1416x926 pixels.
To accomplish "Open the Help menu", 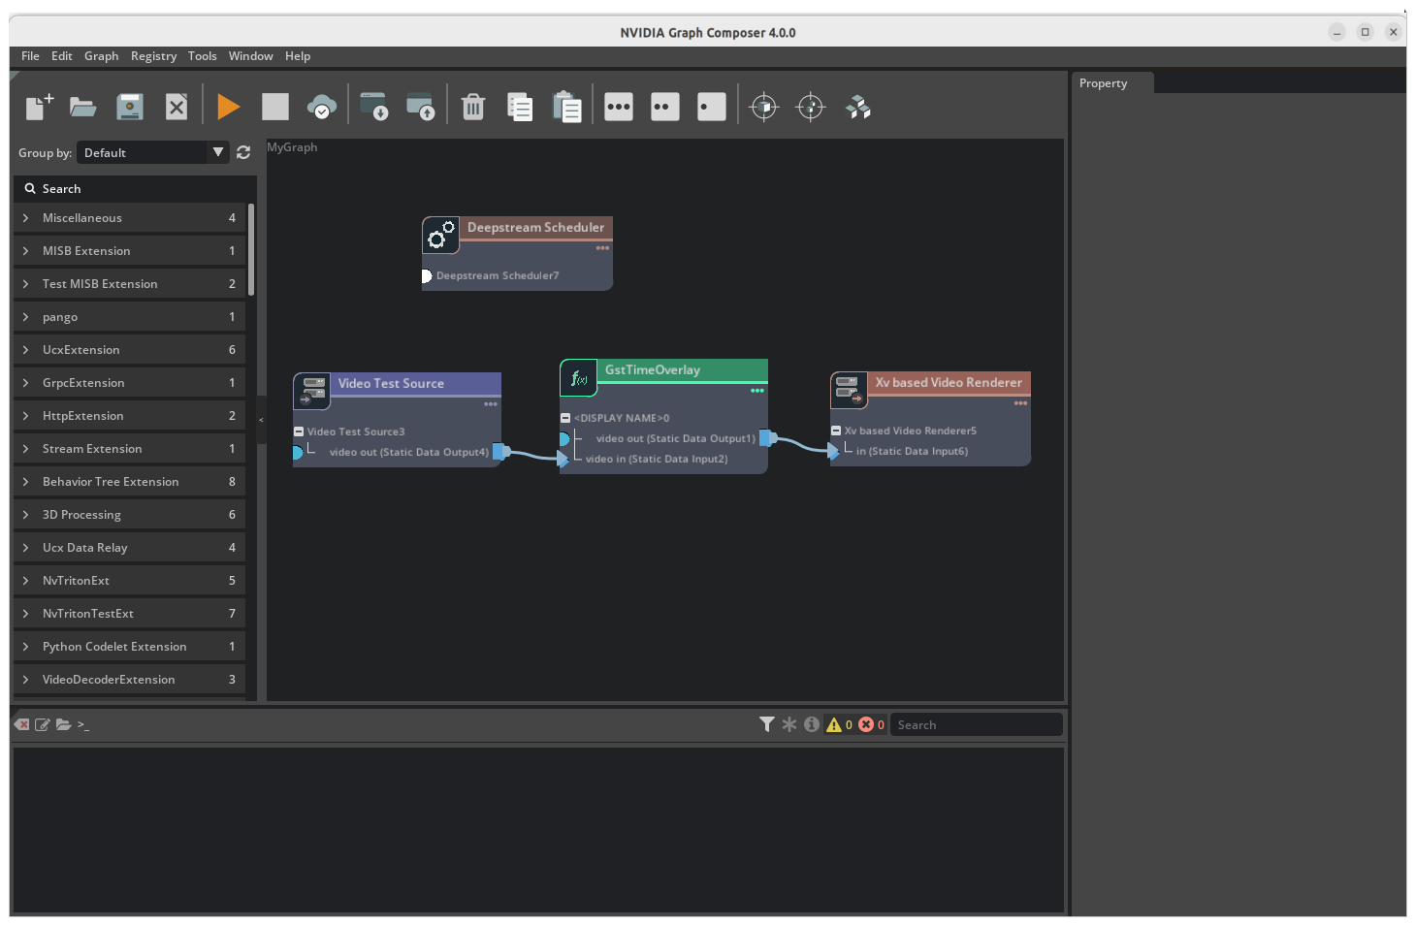I will tap(298, 56).
